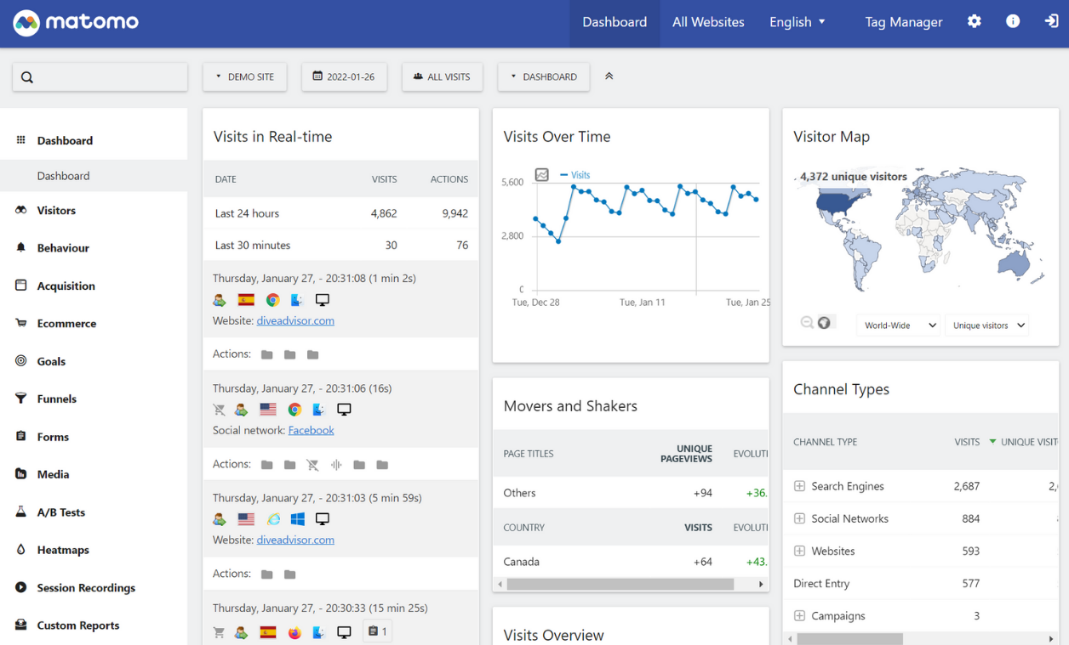Reset Visitor Map using globe icon
Screen dimensions: 1069x645
click(822, 321)
